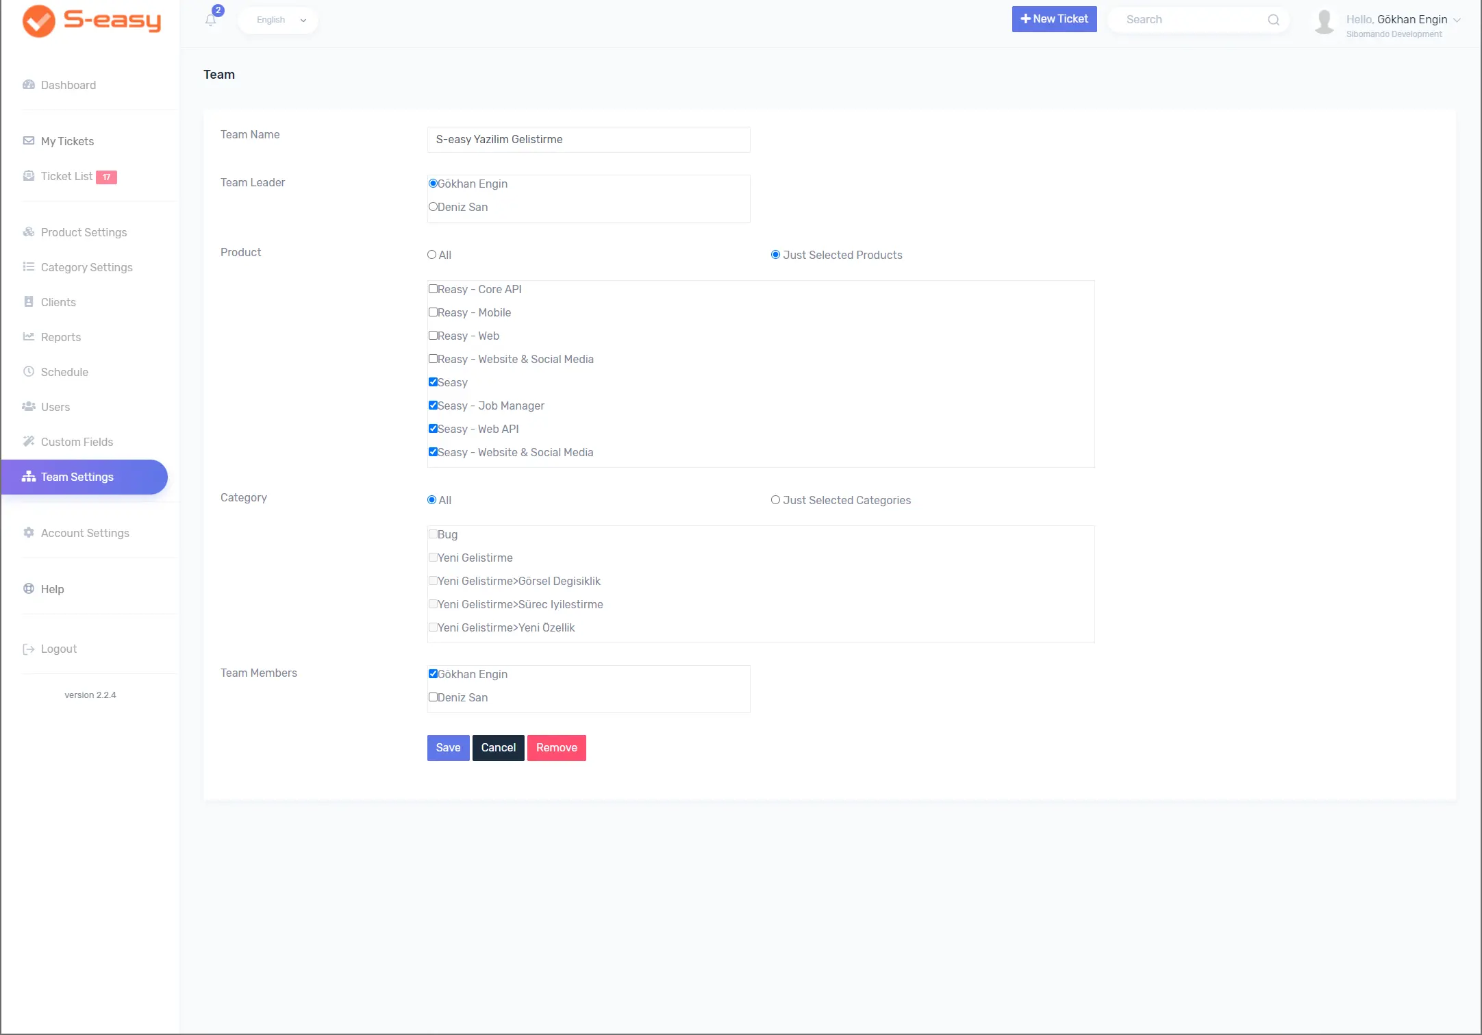Create a New Ticket
This screenshot has height=1035, width=1482.
tap(1055, 19)
